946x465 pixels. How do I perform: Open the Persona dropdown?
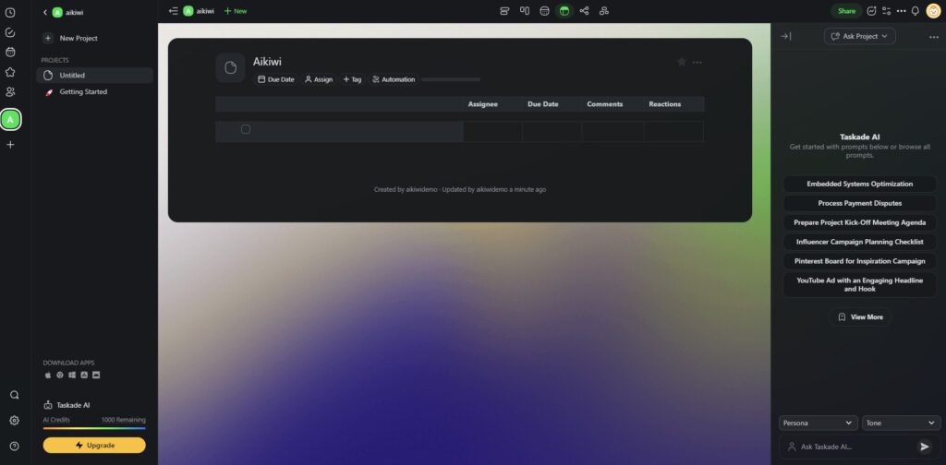pyautogui.click(x=819, y=423)
